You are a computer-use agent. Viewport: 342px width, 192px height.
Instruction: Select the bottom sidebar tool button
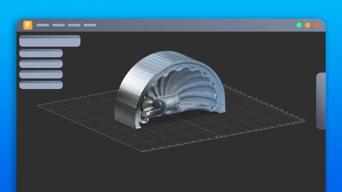pyautogui.click(x=41, y=85)
